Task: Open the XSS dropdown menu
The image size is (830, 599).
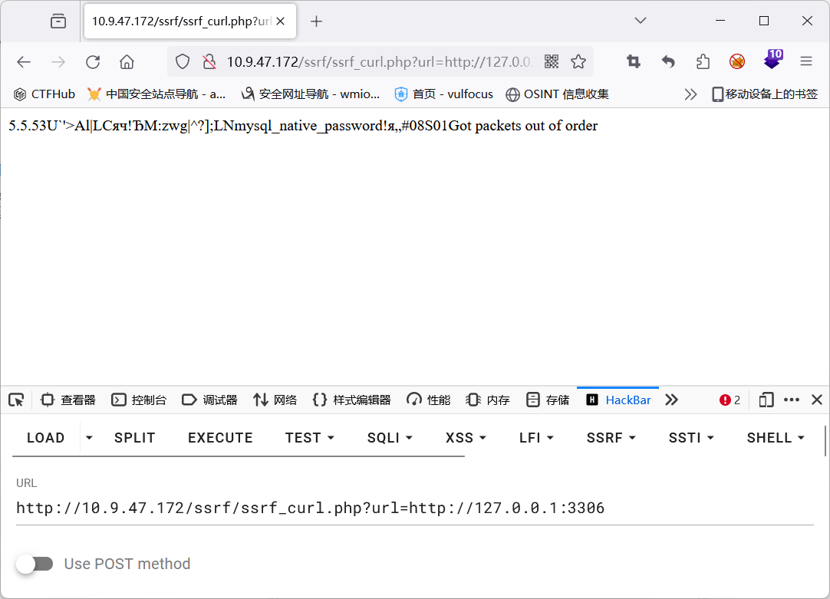Action: pos(466,438)
